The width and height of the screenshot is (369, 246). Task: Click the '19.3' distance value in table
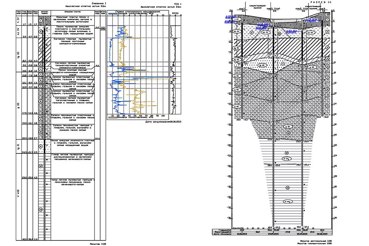click(x=313, y=232)
